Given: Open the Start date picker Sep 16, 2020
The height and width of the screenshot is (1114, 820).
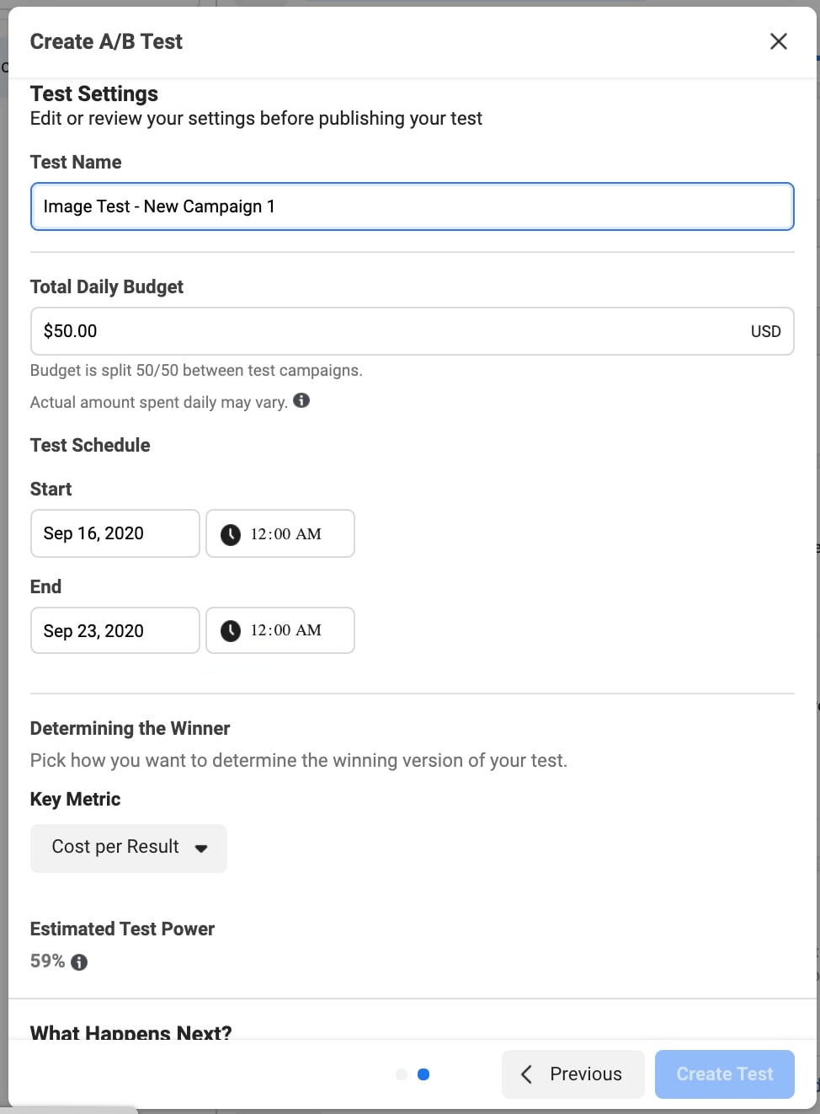Looking at the screenshot, I should (x=115, y=533).
